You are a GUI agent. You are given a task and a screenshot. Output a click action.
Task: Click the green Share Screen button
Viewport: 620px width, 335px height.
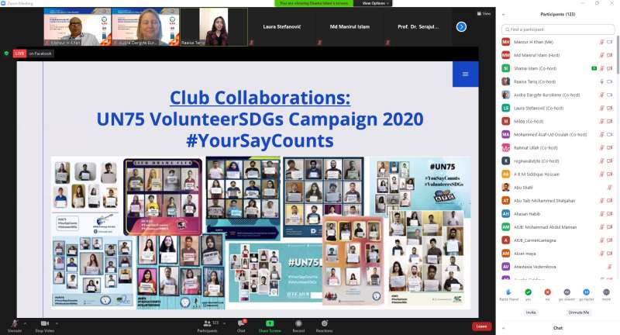(x=269, y=323)
